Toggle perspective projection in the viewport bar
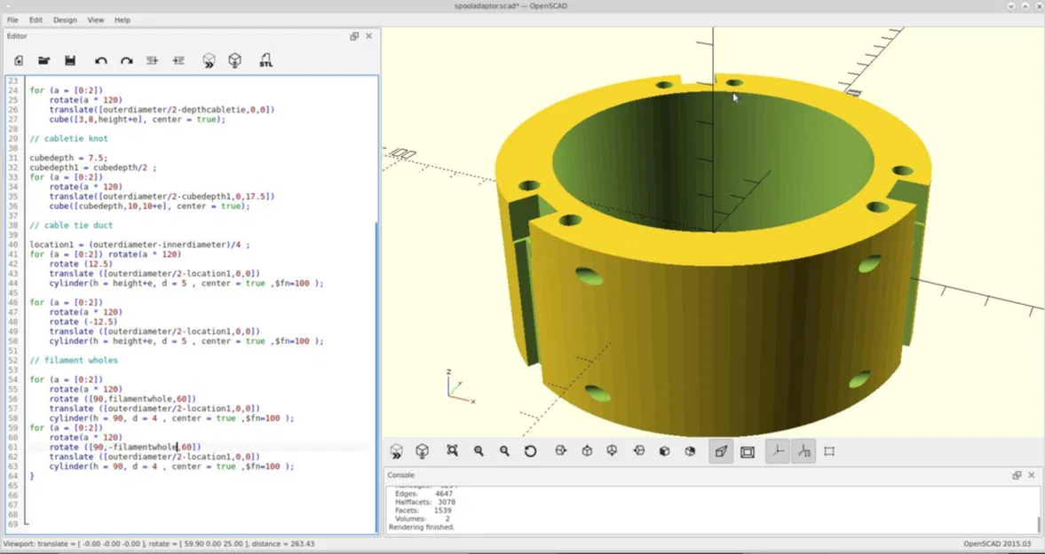This screenshot has height=554, width=1045. tap(721, 451)
